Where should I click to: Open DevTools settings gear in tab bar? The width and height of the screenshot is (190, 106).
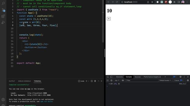[x=180, y=77]
